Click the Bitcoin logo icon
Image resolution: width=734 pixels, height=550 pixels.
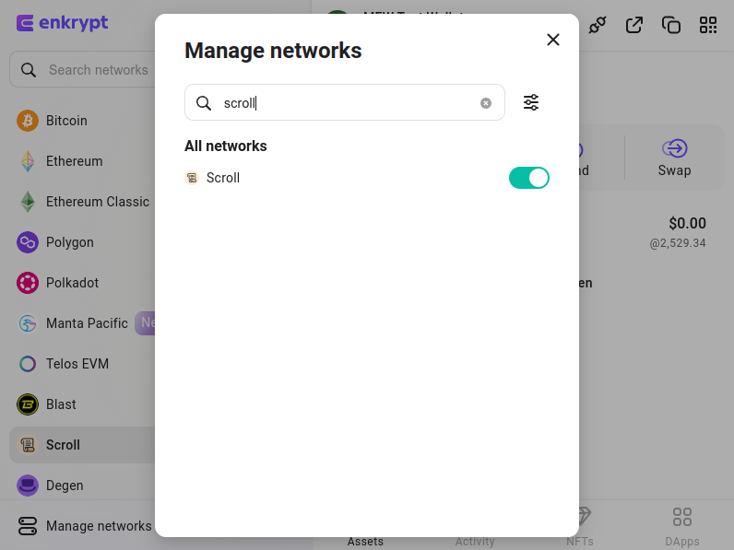click(x=28, y=120)
